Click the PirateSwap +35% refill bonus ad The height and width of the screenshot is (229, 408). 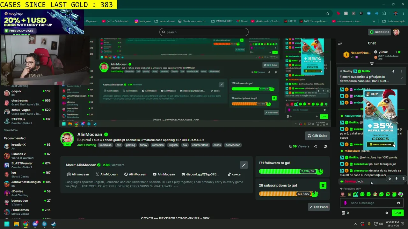point(380,119)
